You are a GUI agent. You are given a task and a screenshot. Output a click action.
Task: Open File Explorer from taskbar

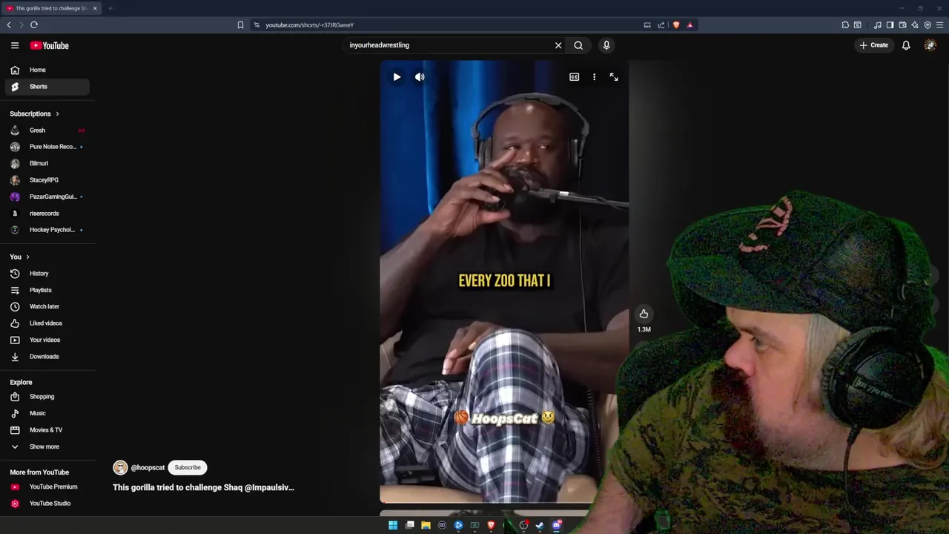tap(426, 525)
